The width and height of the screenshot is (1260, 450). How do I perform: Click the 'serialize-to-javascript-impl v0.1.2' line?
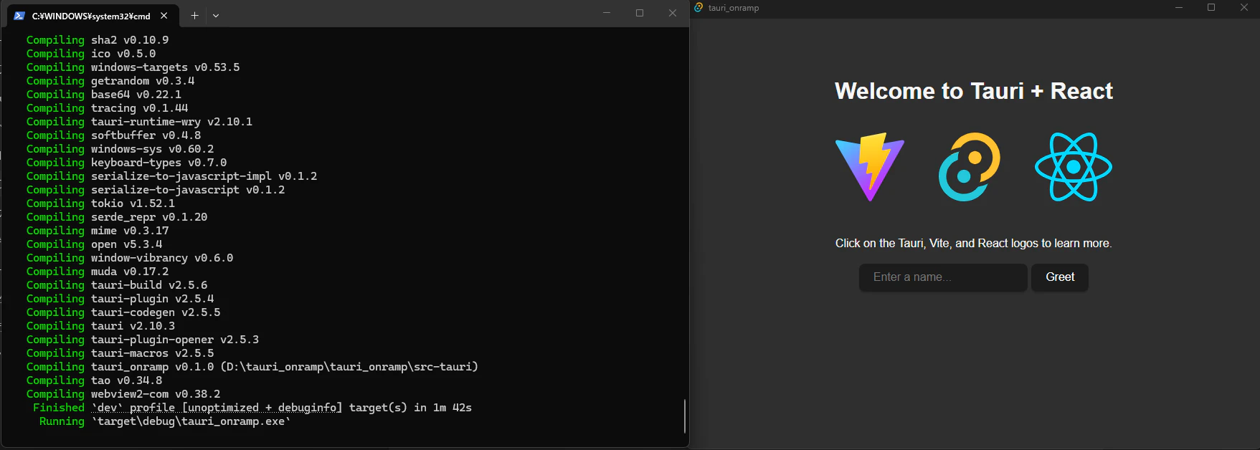pos(172,176)
